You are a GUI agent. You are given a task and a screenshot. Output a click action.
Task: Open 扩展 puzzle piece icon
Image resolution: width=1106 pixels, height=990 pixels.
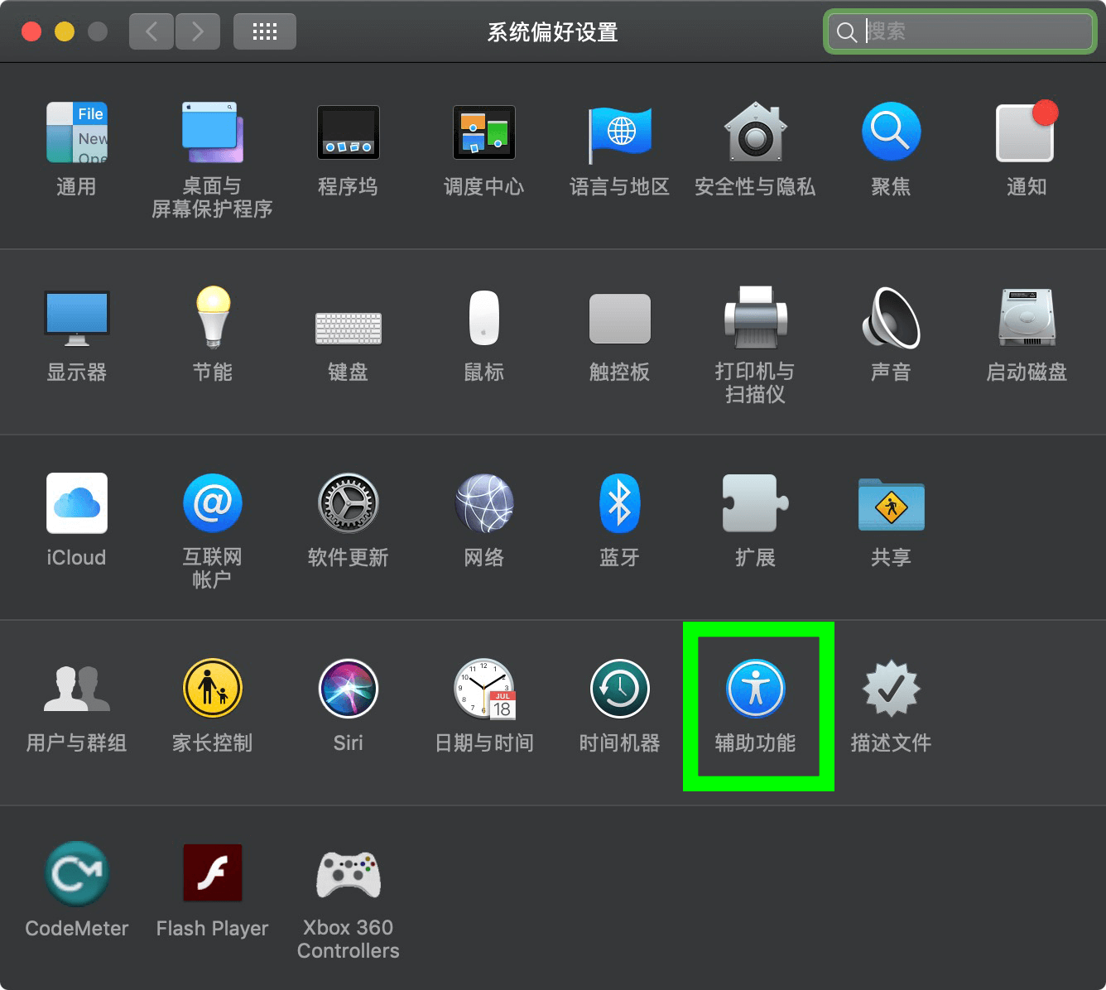tap(756, 503)
